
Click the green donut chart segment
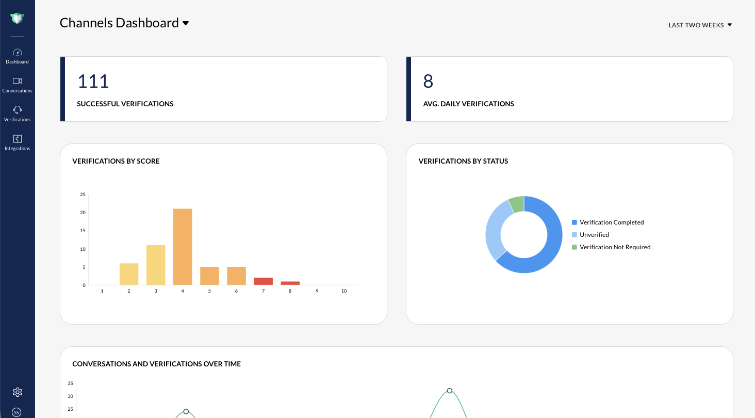517,204
